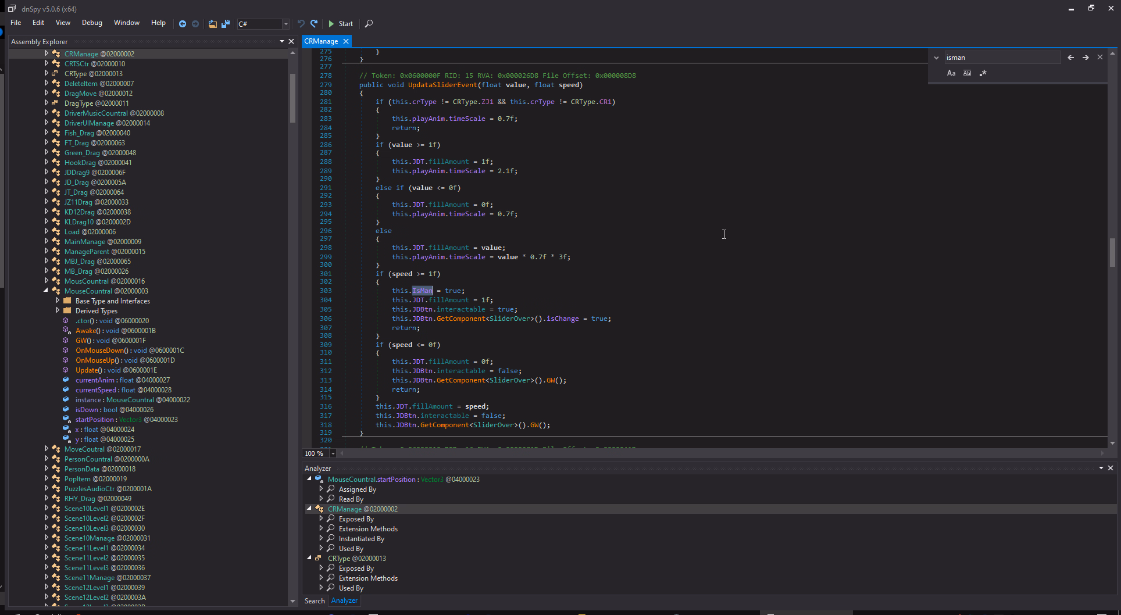
Task: Click the highlighted IsMan identifier in code
Action: point(423,291)
